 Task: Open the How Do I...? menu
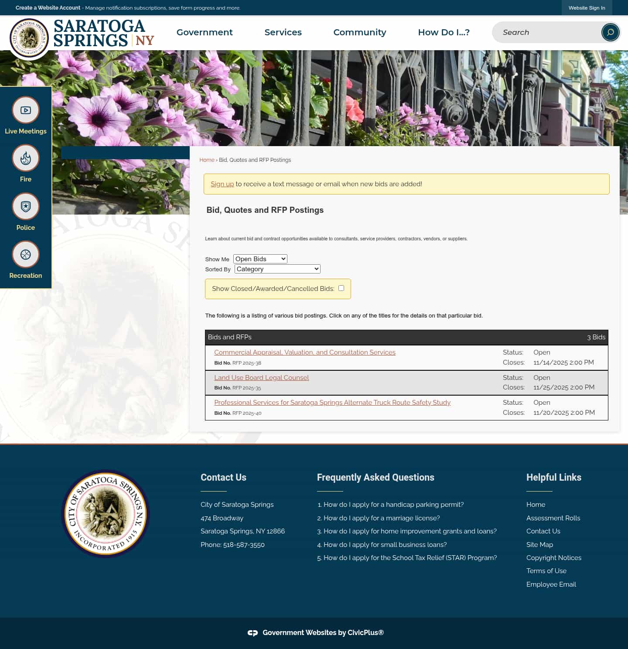click(x=444, y=32)
